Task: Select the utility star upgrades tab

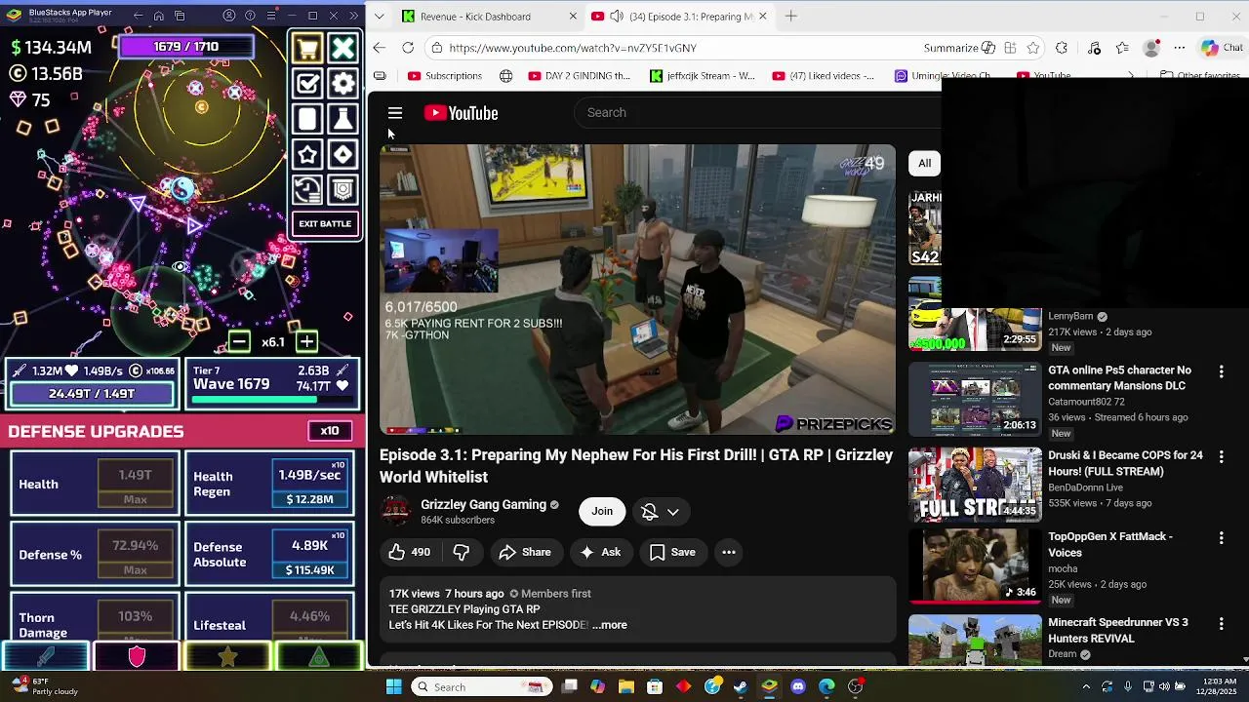Action: pos(227,657)
